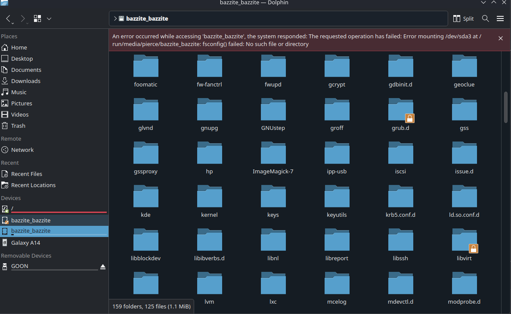Screen dimensions: 511x314
Task: Eject the GOON device
Action: (x=103, y=267)
